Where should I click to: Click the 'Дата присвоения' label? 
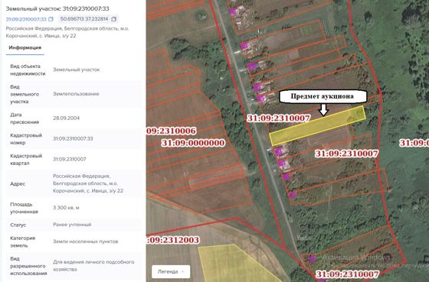pyautogui.click(x=25, y=118)
